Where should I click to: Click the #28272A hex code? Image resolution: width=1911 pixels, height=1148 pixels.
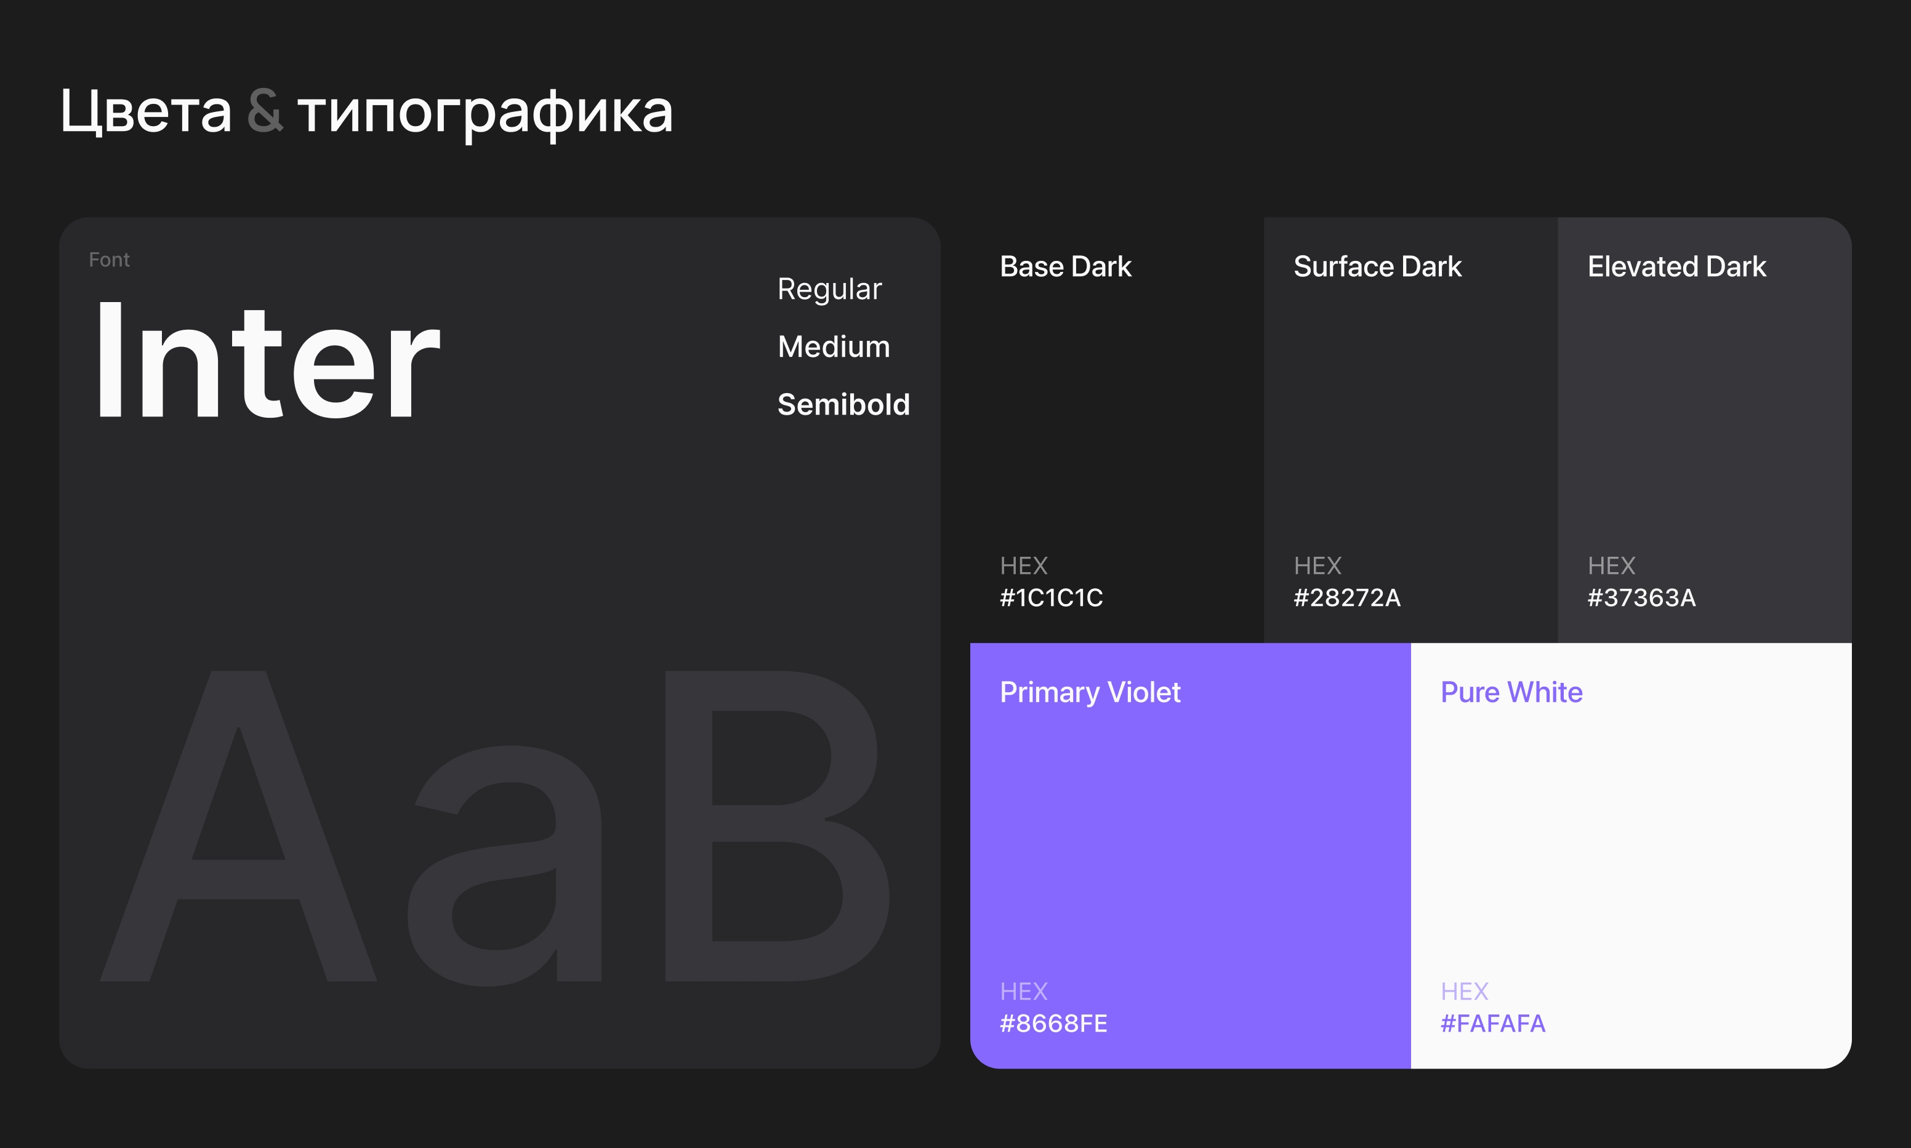(x=1347, y=598)
